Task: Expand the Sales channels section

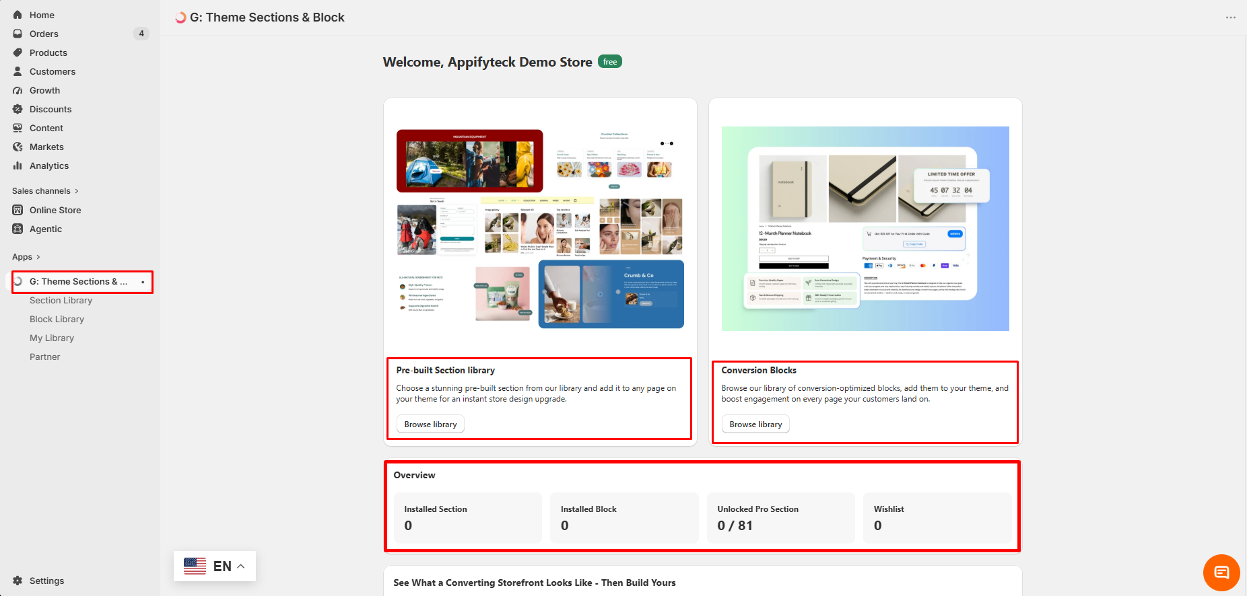Action: [x=45, y=191]
